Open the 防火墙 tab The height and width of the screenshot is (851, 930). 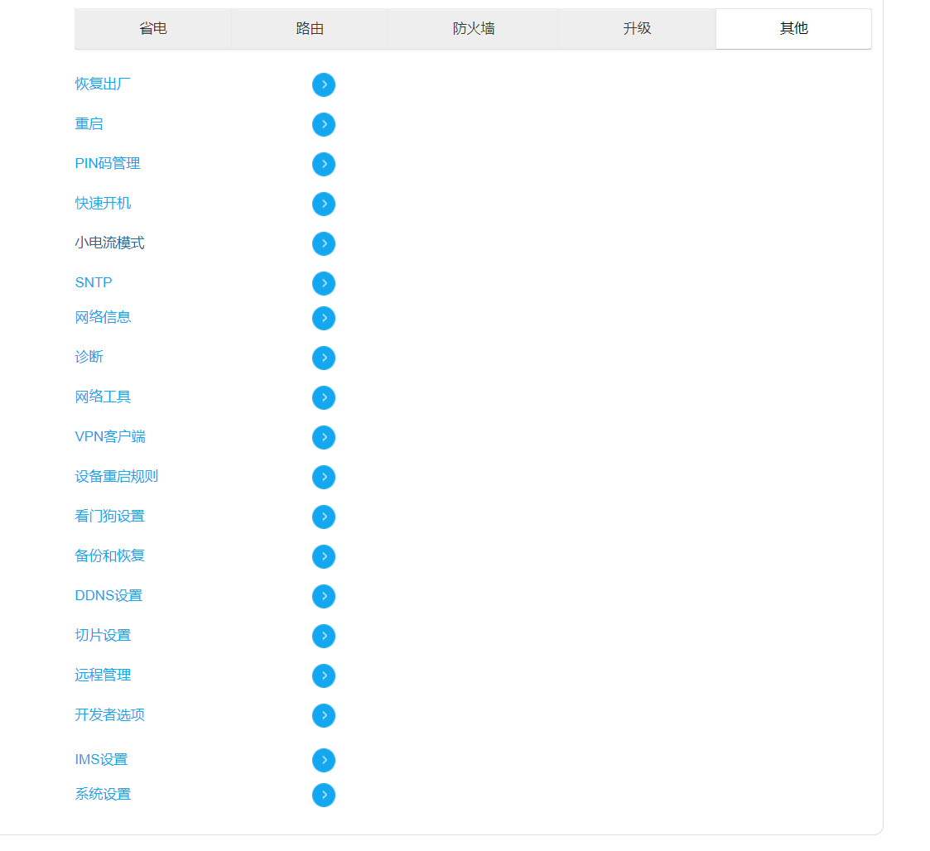click(x=474, y=29)
